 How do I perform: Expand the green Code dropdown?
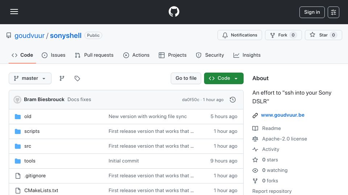coord(224,78)
